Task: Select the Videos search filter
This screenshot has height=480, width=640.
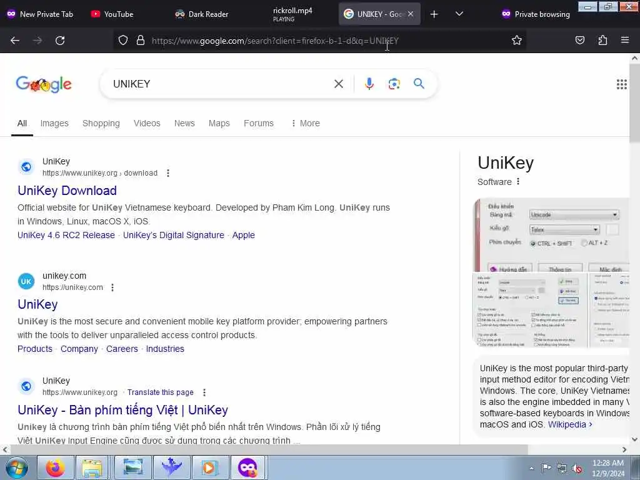Action: tap(147, 123)
